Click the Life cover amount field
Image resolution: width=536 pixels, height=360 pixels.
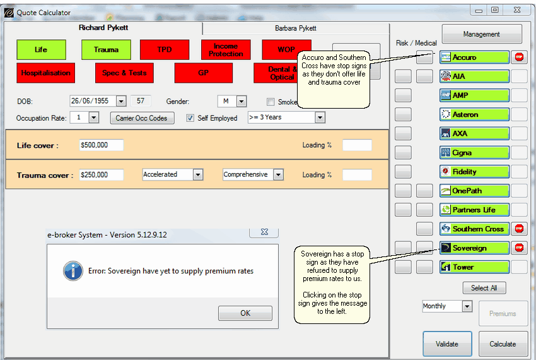[101, 145]
